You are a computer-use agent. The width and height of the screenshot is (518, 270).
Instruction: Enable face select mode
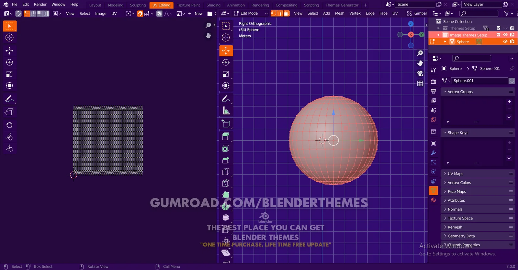(287, 13)
